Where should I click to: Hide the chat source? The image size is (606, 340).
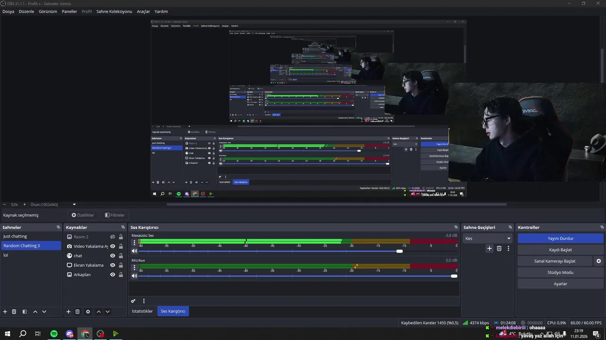point(113,256)
